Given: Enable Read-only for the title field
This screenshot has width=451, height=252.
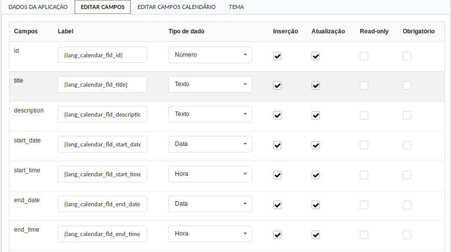Looking at the screenshot, I should click(364, 86).
